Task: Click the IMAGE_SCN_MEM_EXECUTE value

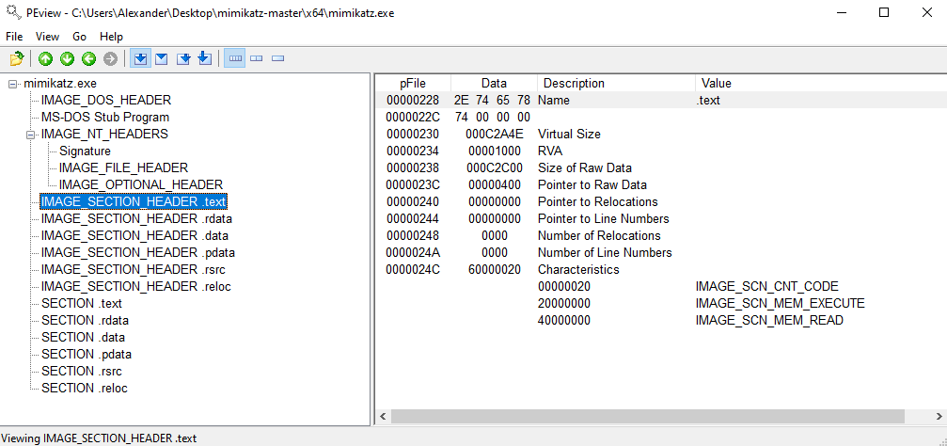Action: [x=781, y=303]
